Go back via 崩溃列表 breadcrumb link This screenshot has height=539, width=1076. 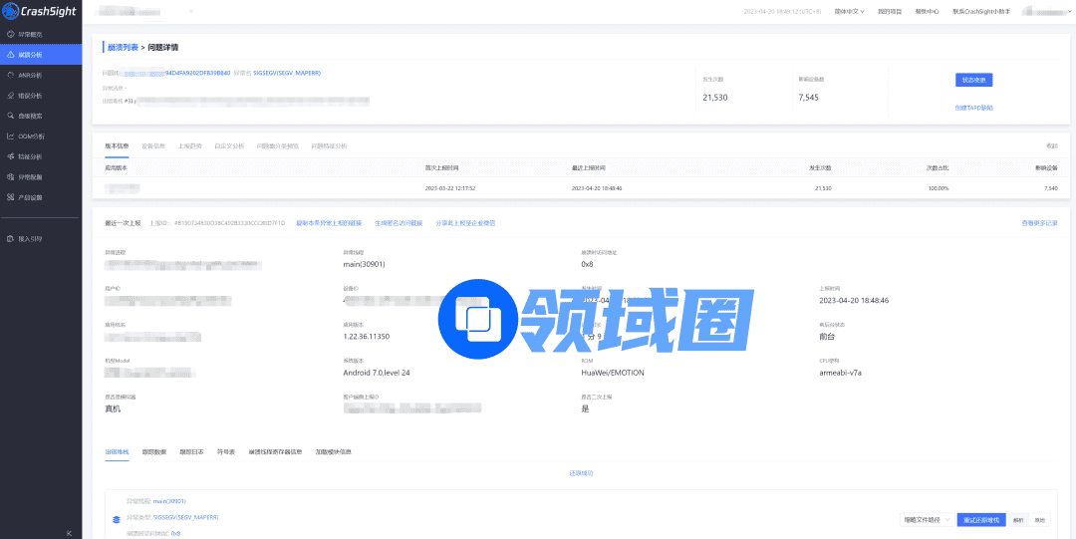123,47
